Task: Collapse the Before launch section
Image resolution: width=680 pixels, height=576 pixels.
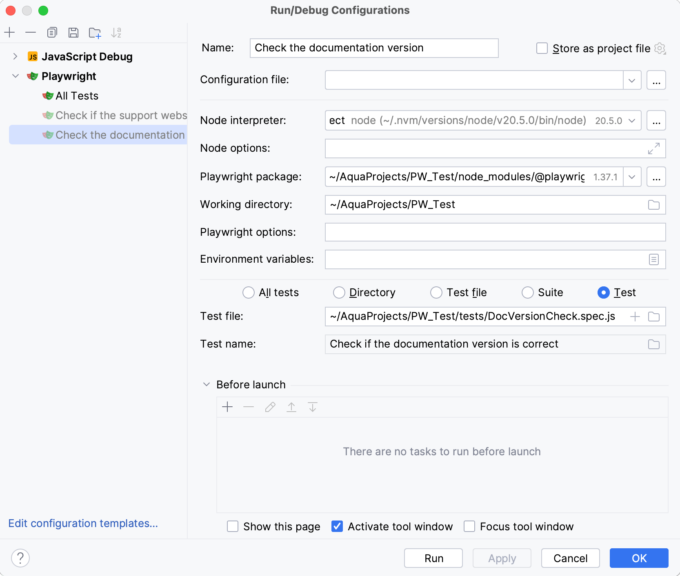Action: [x=206, y=384]
